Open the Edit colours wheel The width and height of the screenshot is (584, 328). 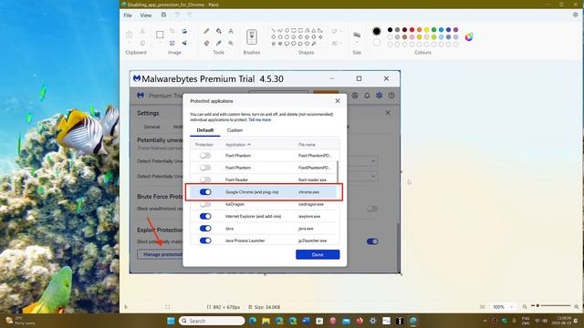click(x=469, y=36)
